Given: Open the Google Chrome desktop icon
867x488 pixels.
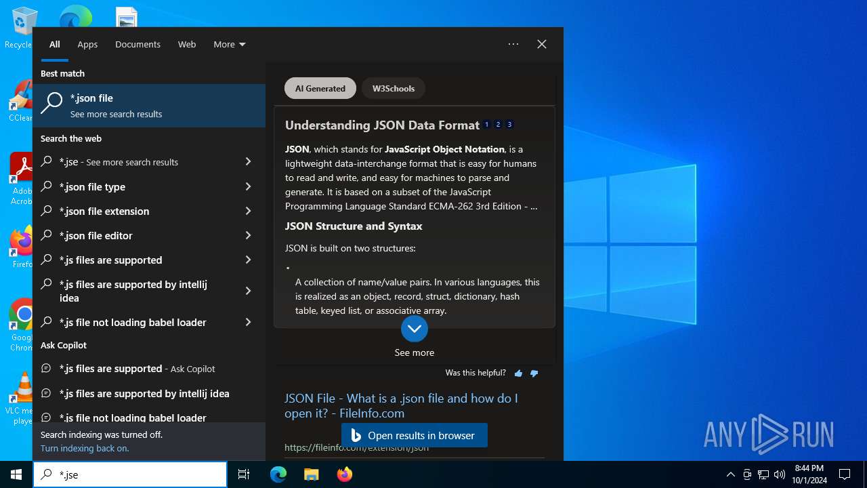Looking at the screenshot, I should (x=20, y=325).
